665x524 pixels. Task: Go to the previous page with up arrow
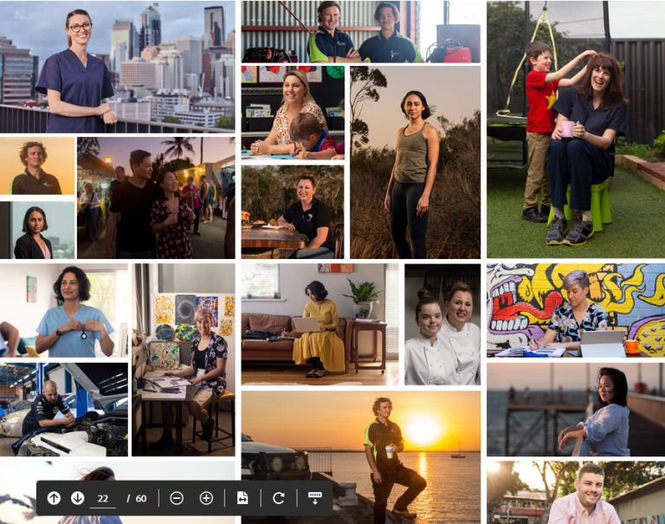(54, 498)
